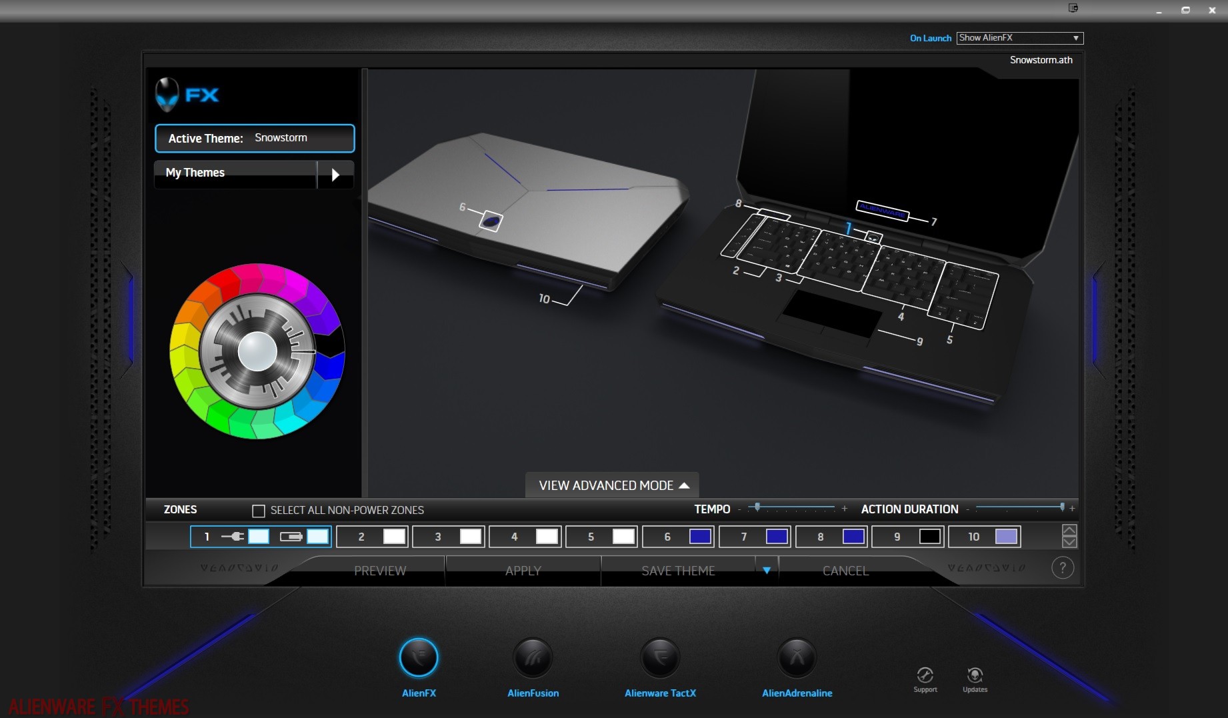Click zone 1 plugged-in color swatch
Screen dimensions: 1228x718
[x=259, y=536]
